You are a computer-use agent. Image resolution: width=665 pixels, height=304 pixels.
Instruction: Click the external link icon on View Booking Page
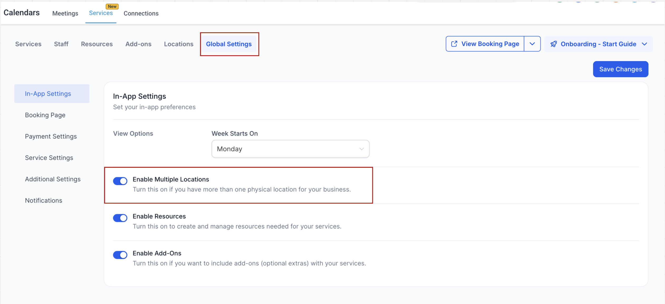tap(454, 44)
